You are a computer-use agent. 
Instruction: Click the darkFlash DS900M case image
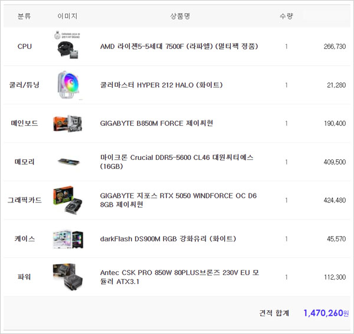pos(67,238)
